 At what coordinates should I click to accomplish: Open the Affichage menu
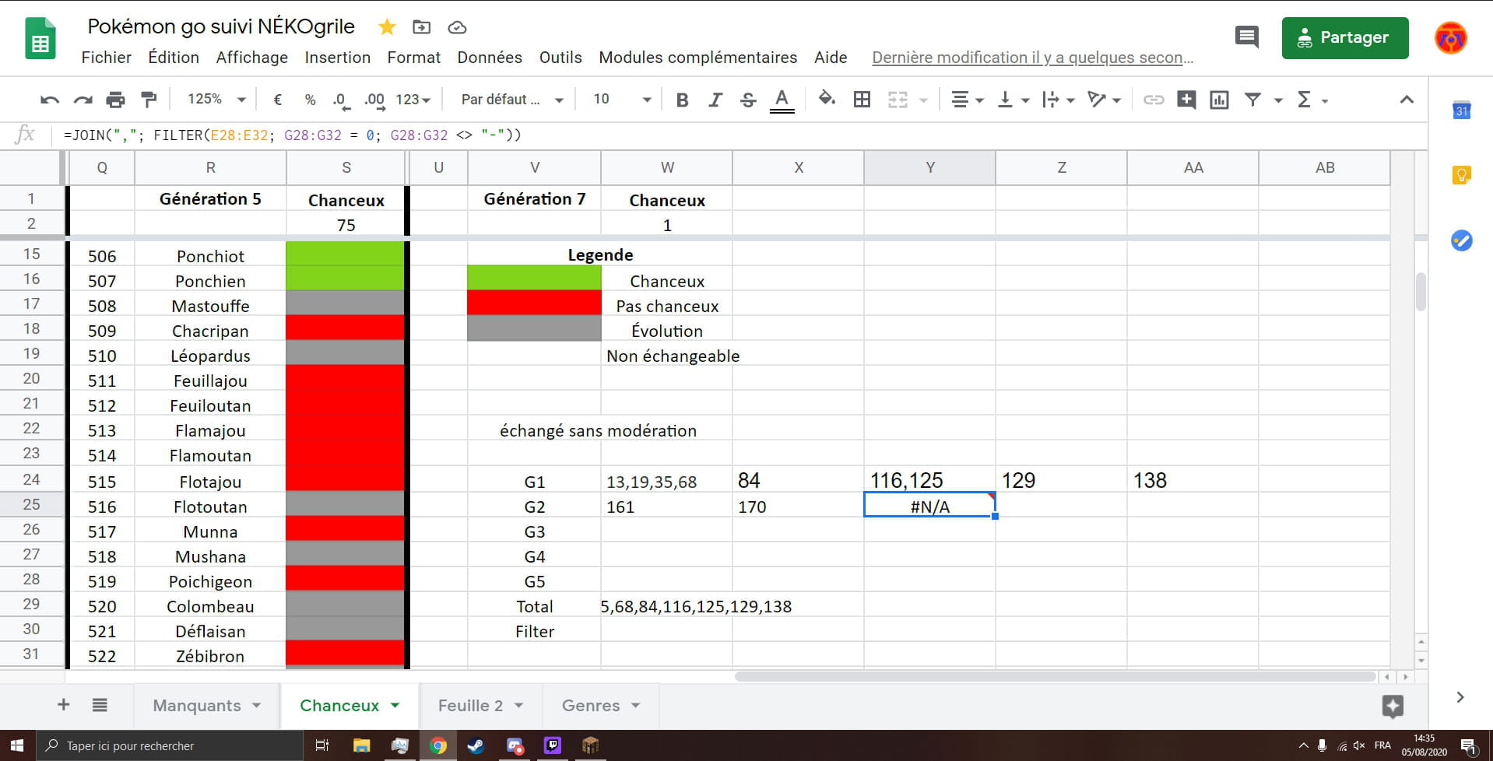tap(251, 58)
